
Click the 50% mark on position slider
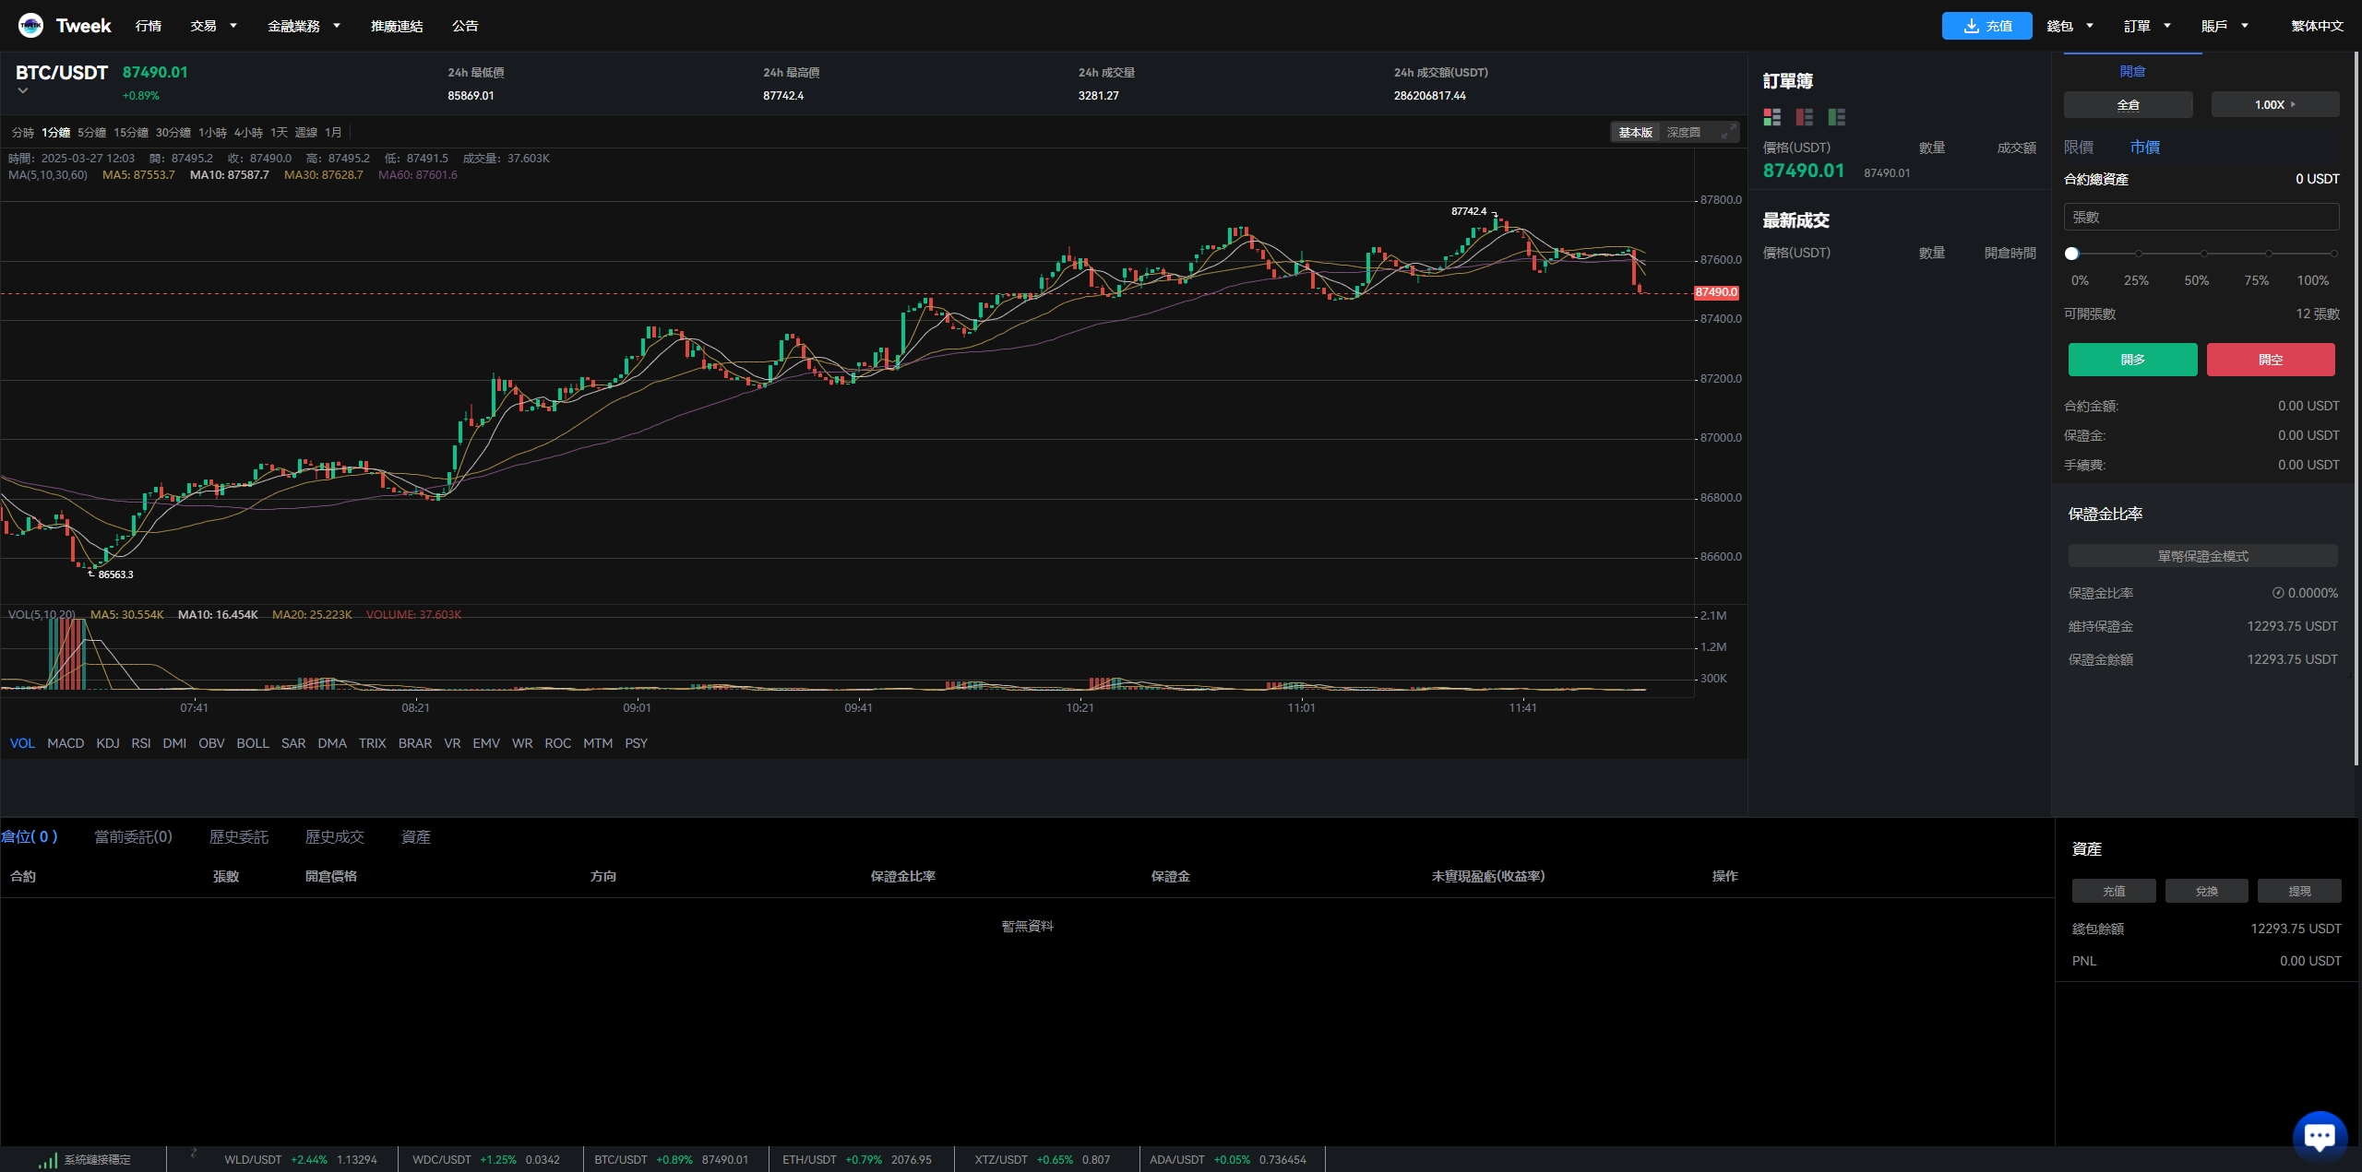[2203, 254]
